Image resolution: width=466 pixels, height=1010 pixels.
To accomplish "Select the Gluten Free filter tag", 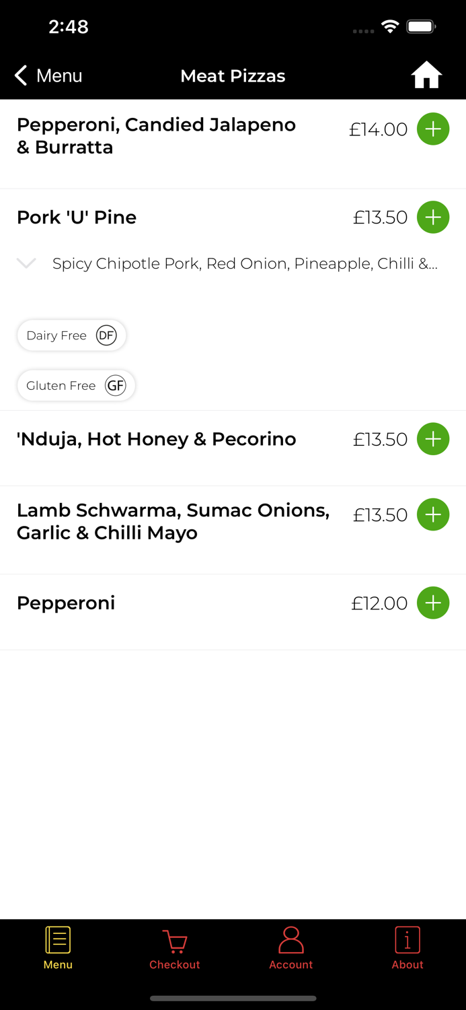I will [x=76, y=385].
